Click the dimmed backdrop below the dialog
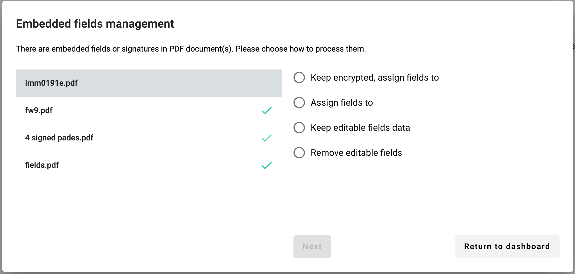 286,273
